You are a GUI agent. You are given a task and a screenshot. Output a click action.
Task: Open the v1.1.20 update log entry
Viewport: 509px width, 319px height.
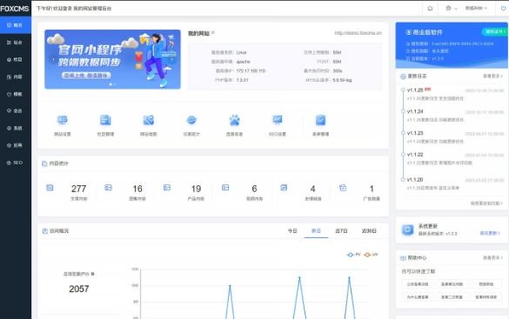pyautogui.click(x=415, y=180)
